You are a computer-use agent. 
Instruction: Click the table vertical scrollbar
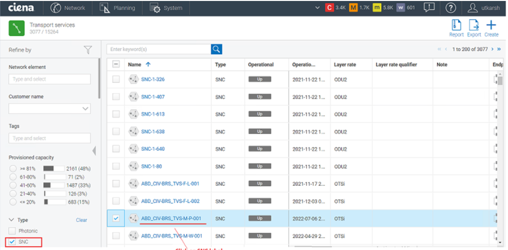[x=500, y=80]
